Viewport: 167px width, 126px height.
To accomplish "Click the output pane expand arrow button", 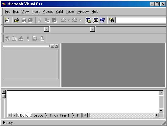I will 4,96.
